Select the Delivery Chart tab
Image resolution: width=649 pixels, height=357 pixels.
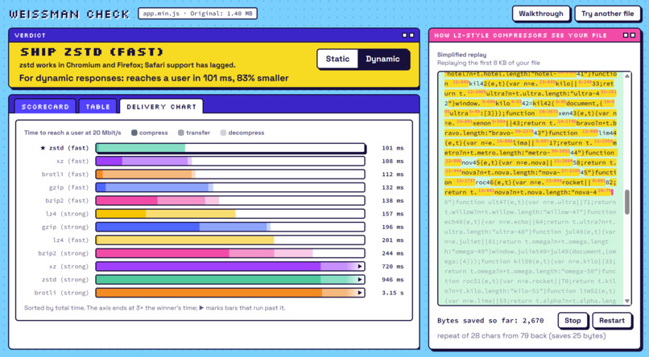coord(161,107)
